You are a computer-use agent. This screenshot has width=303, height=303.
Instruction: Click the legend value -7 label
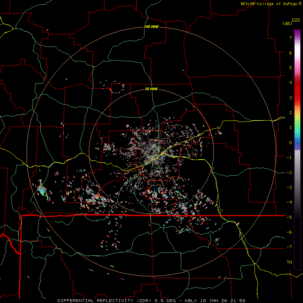(289, 247)
